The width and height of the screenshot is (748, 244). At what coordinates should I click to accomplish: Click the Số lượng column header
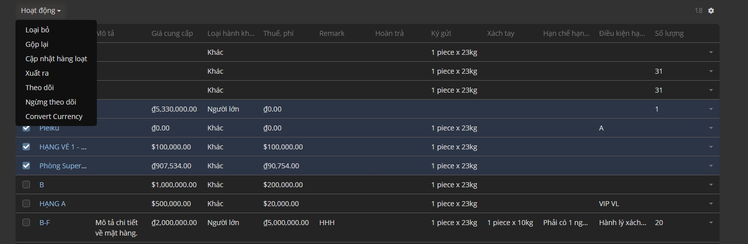669,33
